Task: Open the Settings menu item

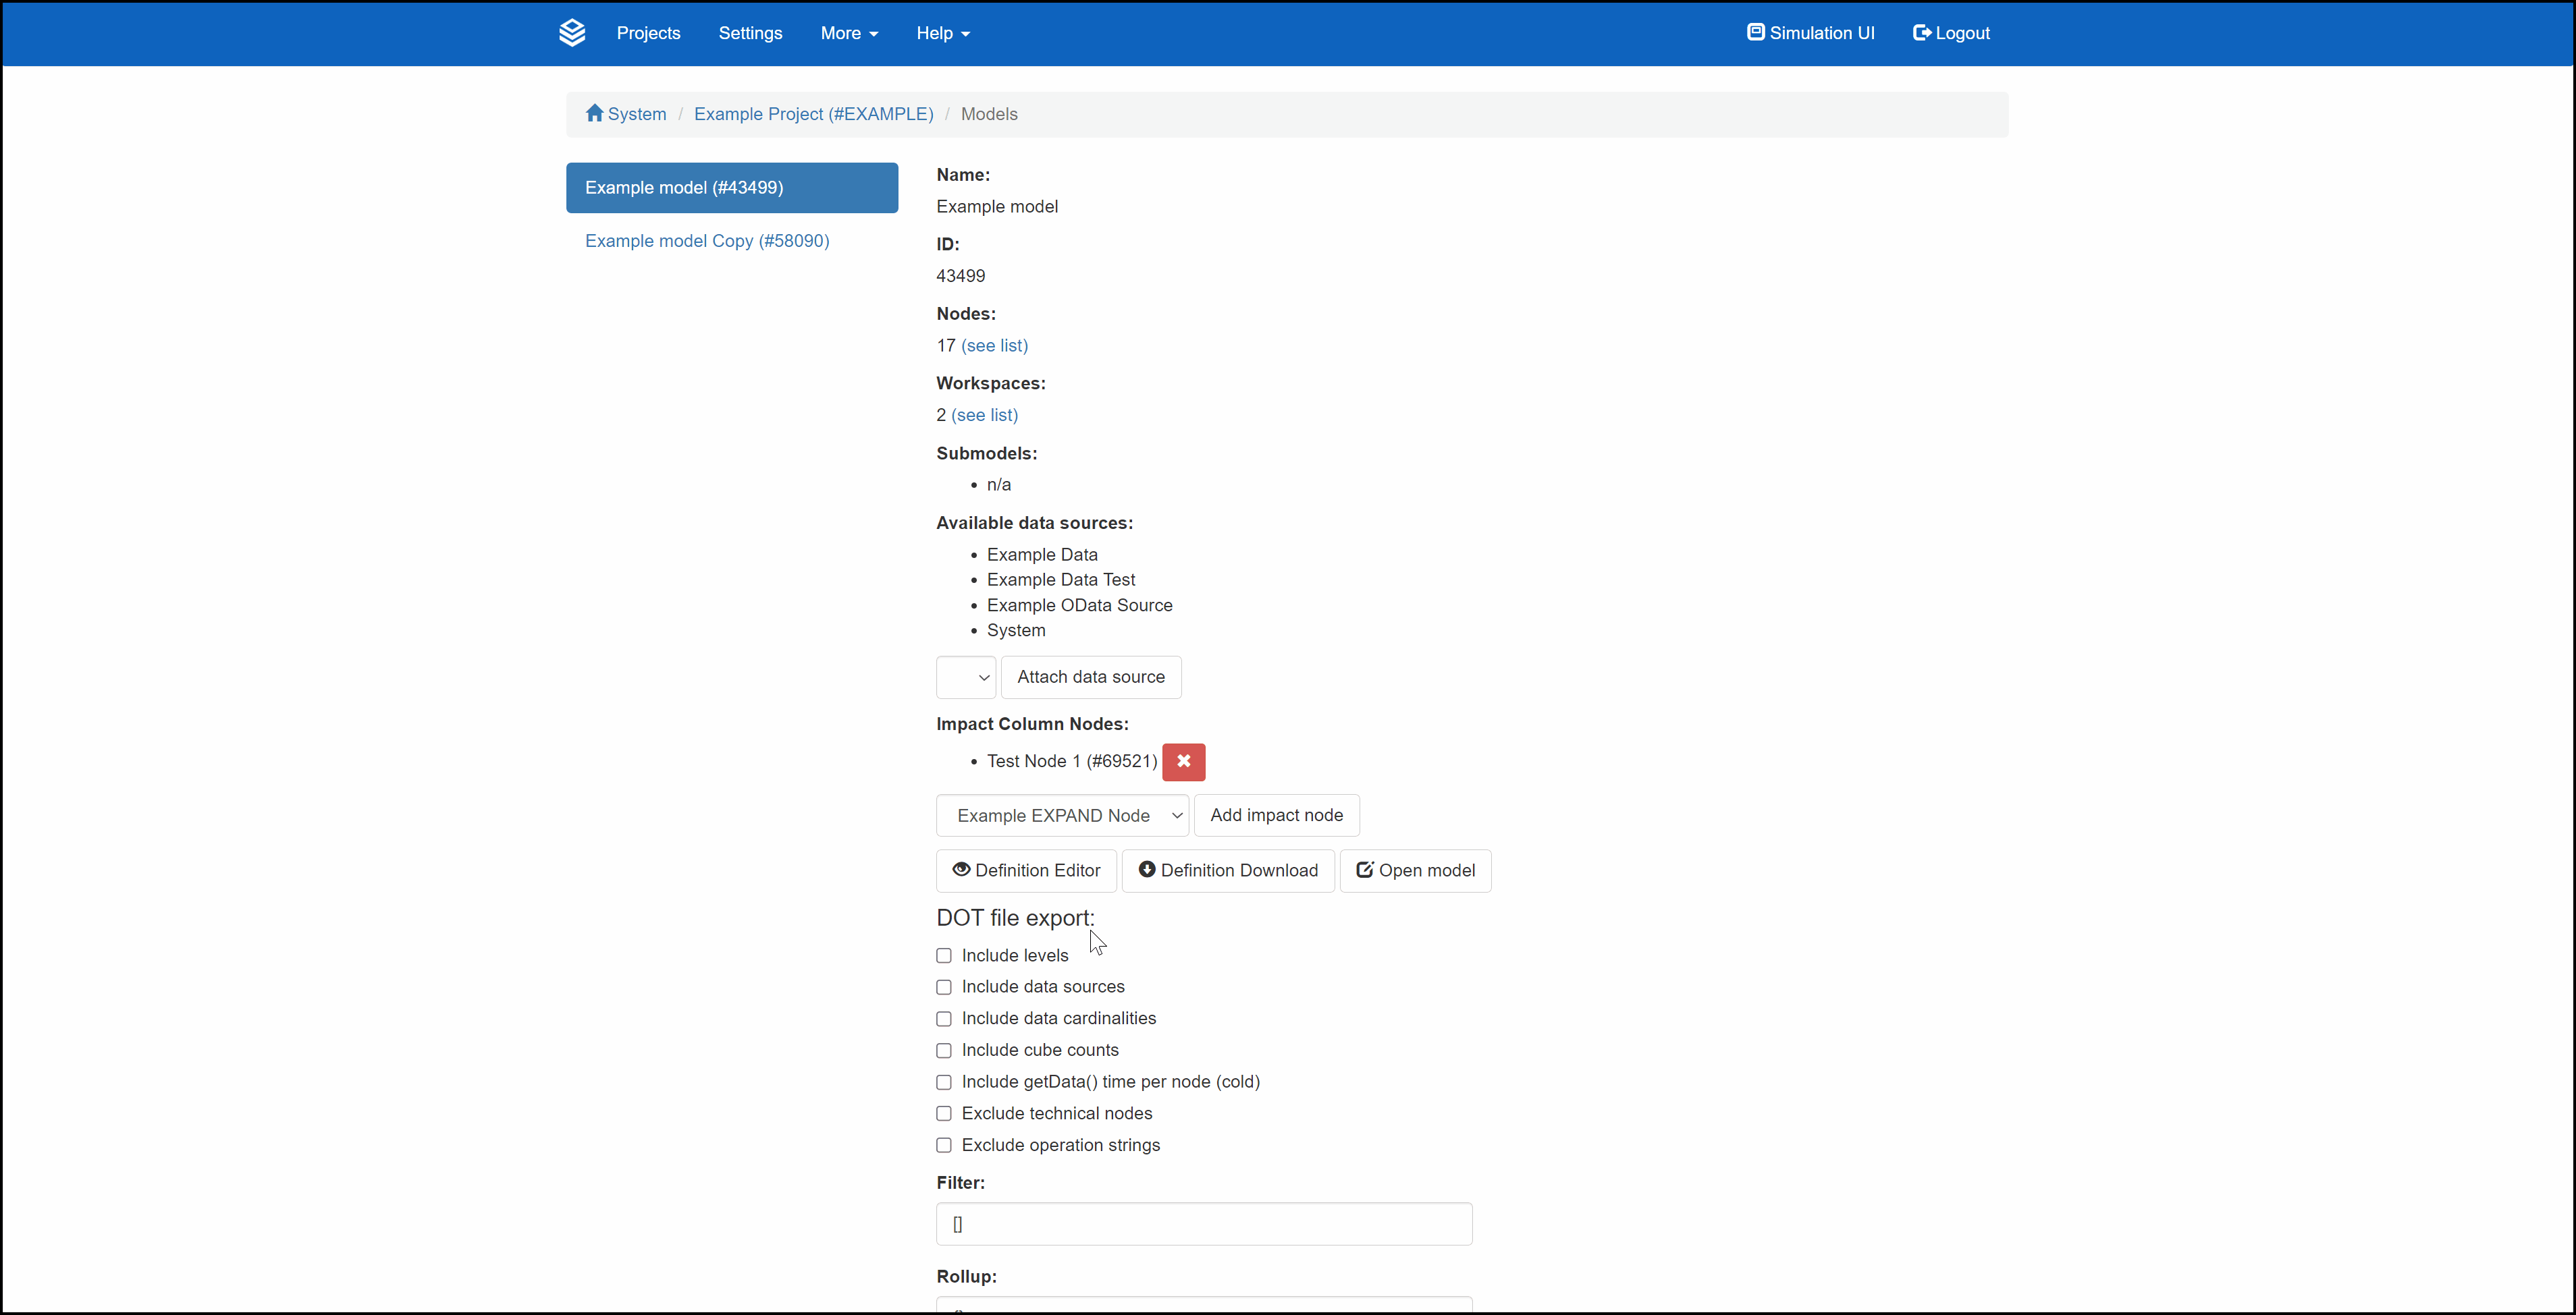Action: (x=750, y=33)
